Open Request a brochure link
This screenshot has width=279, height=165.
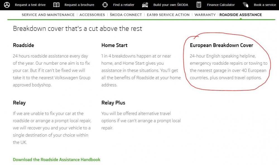(79, 5)
